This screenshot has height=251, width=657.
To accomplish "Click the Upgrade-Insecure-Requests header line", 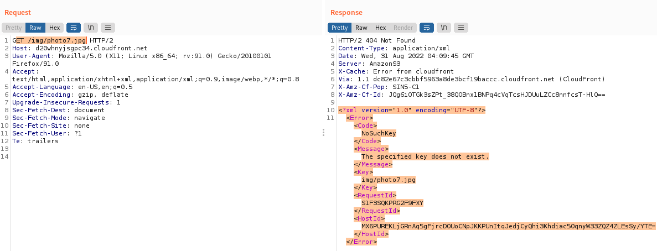I will 66,102.
